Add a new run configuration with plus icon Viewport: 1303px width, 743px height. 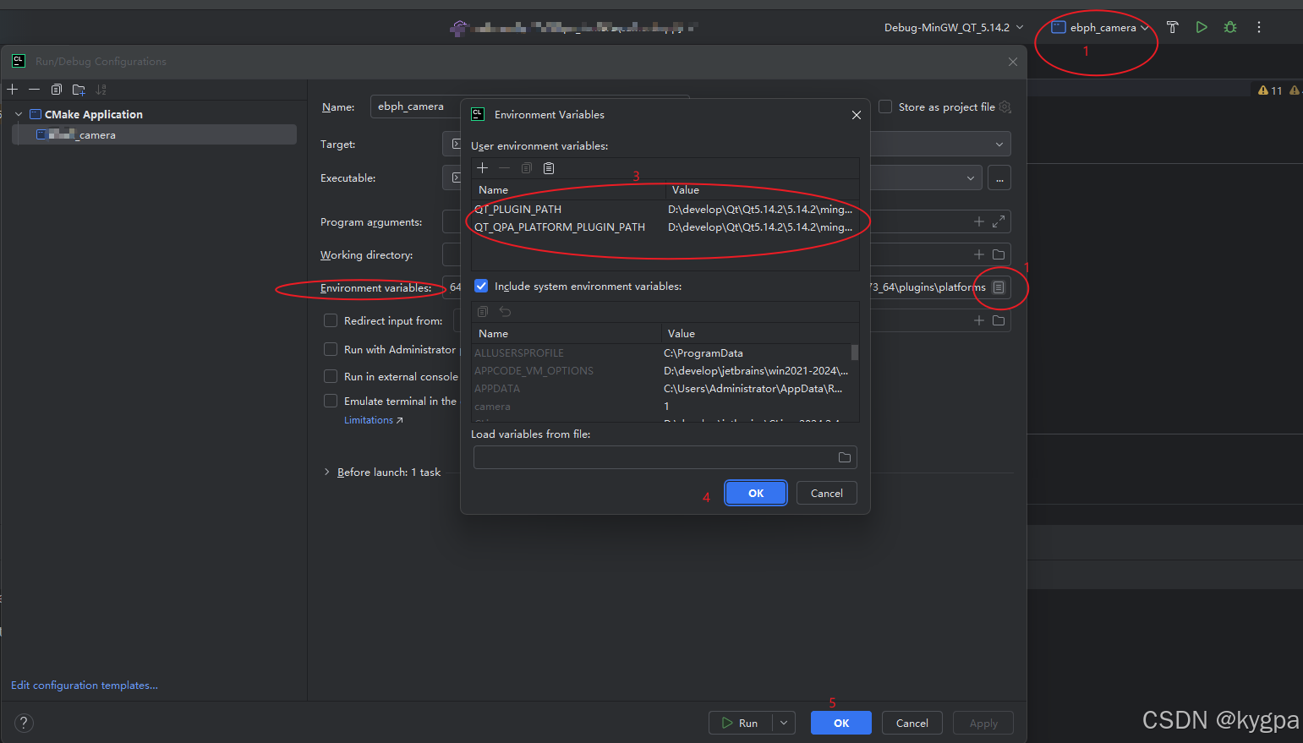[x=12, y=89]
